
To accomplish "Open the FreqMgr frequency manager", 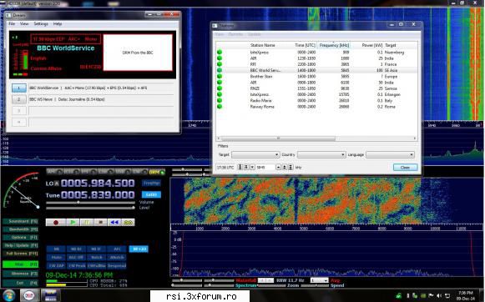I will [x=151, y=184].
